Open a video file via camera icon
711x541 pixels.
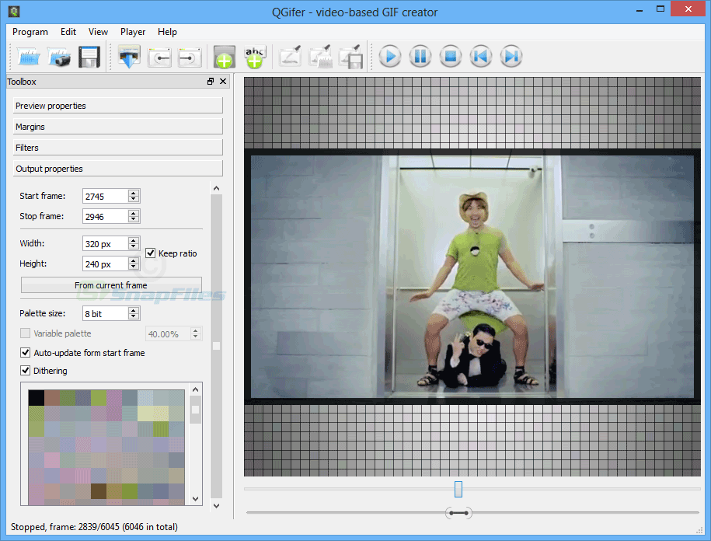click(x=59, y=57)
